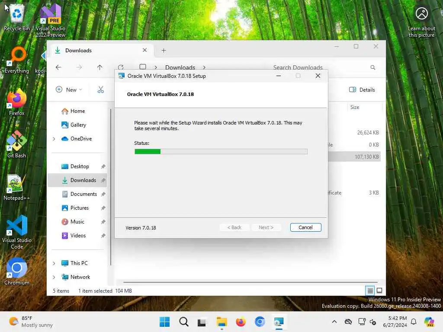Viewport: 443px width, 332px height.
Task: Open Pictures in quick access
Action: [80, 208]
